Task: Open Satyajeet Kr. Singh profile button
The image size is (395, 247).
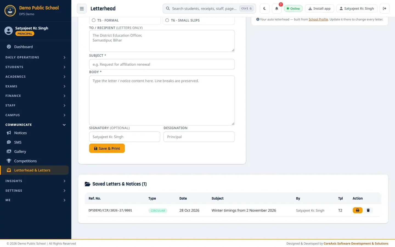Action: pyautogui.click(x=357, y=9)
